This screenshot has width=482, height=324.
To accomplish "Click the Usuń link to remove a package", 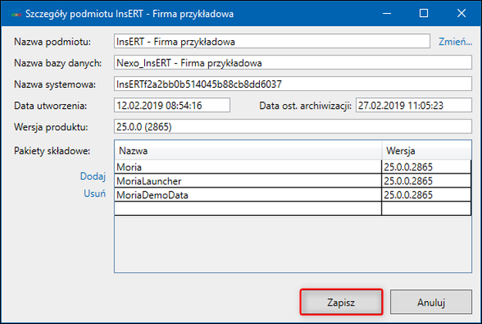I will pos(94,194).
